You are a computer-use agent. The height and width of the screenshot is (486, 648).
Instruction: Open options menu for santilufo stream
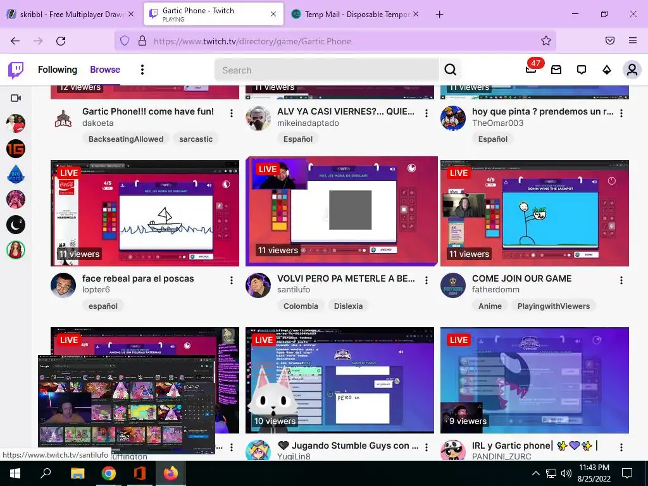427,280
